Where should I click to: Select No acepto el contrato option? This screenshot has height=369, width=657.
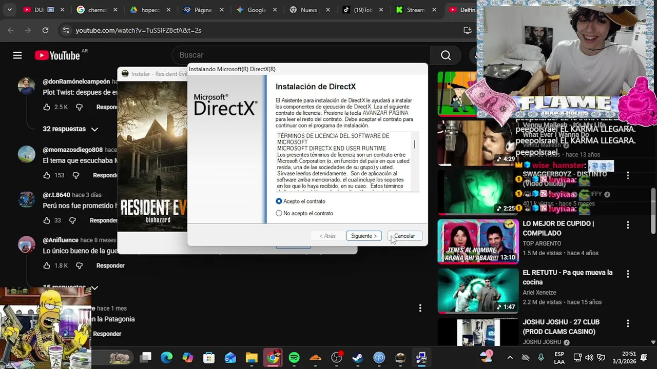[x=279, y=213]
